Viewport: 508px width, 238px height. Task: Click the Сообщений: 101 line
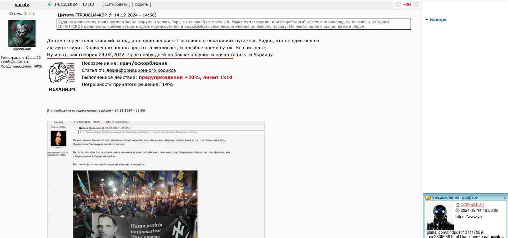coord(15,62)
